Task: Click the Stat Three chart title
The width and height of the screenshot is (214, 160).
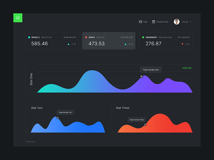Action: click(x=123, y=108)
